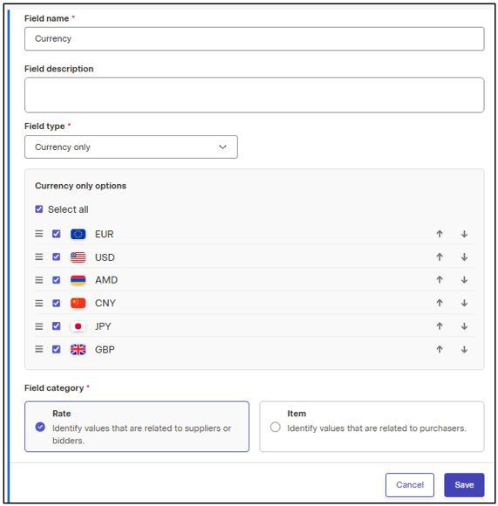Cancel editing the field

pyautogui.click(x=410, y=485)
